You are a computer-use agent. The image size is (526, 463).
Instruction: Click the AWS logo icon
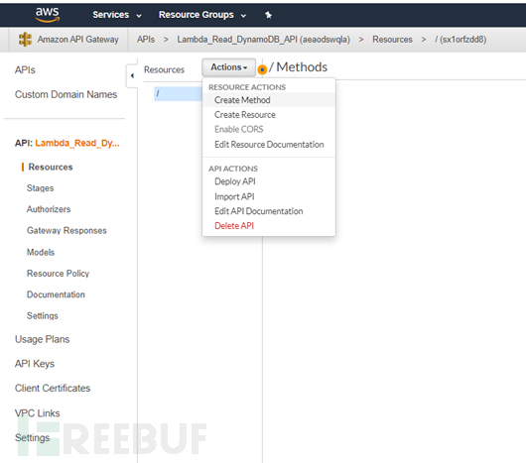[48, 15]
